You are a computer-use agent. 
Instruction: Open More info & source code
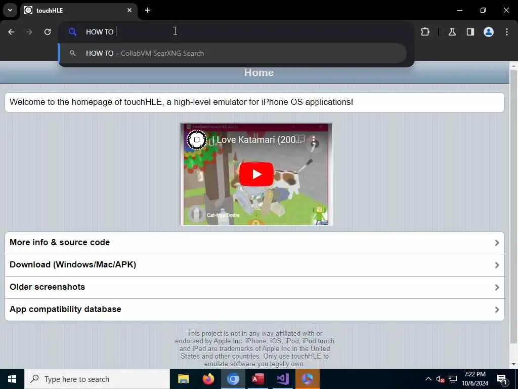(254, 243)
